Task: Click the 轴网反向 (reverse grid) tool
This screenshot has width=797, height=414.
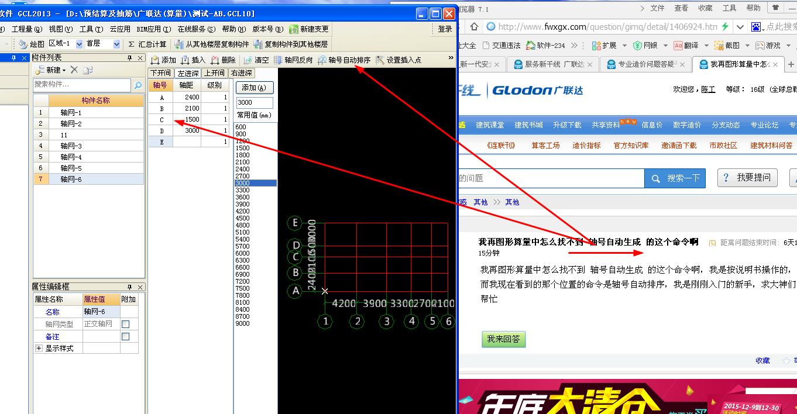Action: (x=293, y=60)
